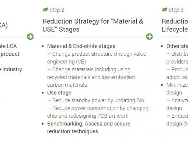
Task: Click the 'Minimize' bullet under Step 3
Action: [x=177, y=85]
